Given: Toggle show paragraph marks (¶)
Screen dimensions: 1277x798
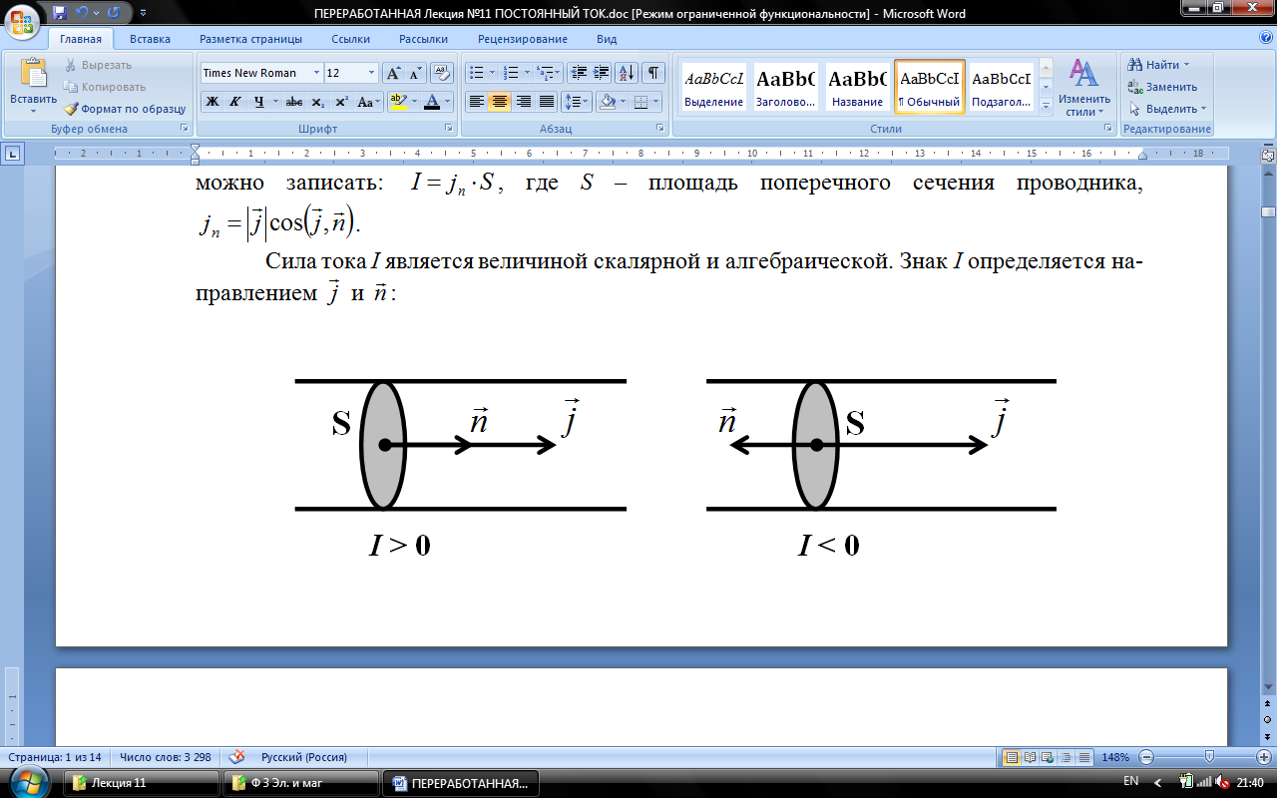Looking at the screenshot, I should click(653, 73).
